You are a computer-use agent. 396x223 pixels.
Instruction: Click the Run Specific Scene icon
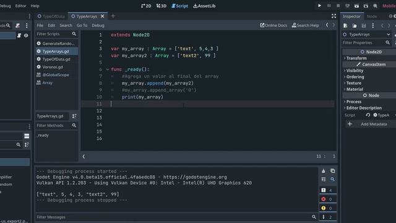tap(366, 6)
